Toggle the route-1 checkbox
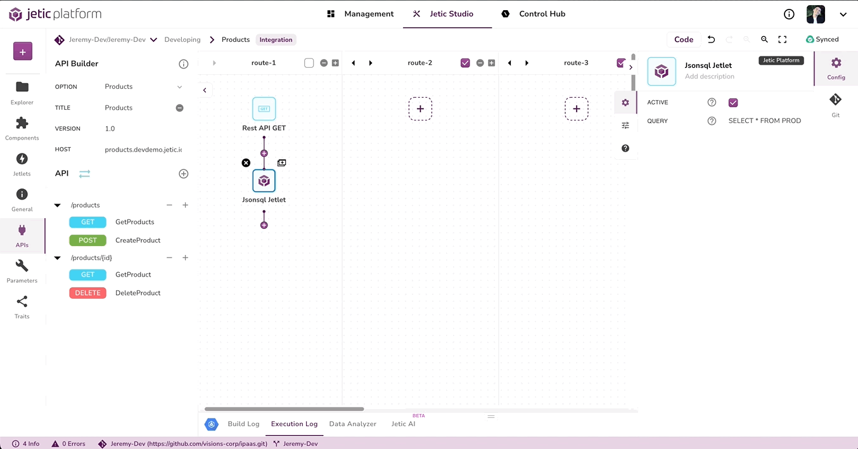The image size is (858, 449). click(x=309, y=63)
